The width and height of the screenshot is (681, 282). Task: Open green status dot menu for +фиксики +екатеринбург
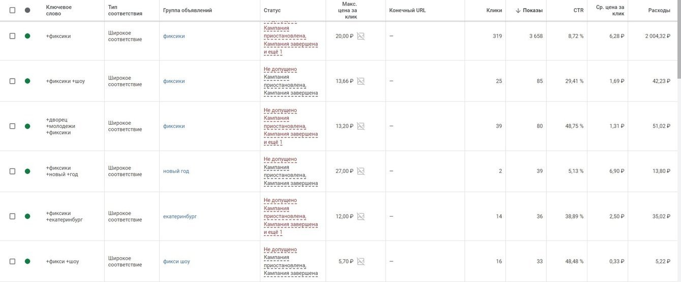(27, 217)
